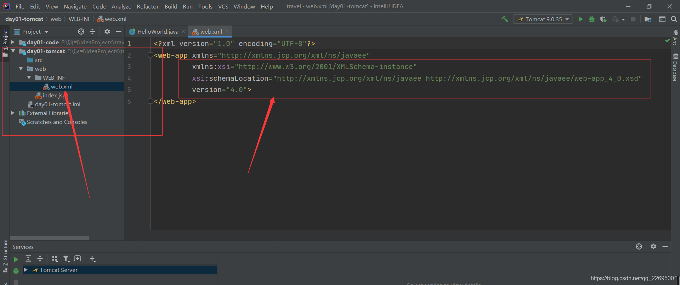Run with coverage shield icon

(x=603, y=19)
